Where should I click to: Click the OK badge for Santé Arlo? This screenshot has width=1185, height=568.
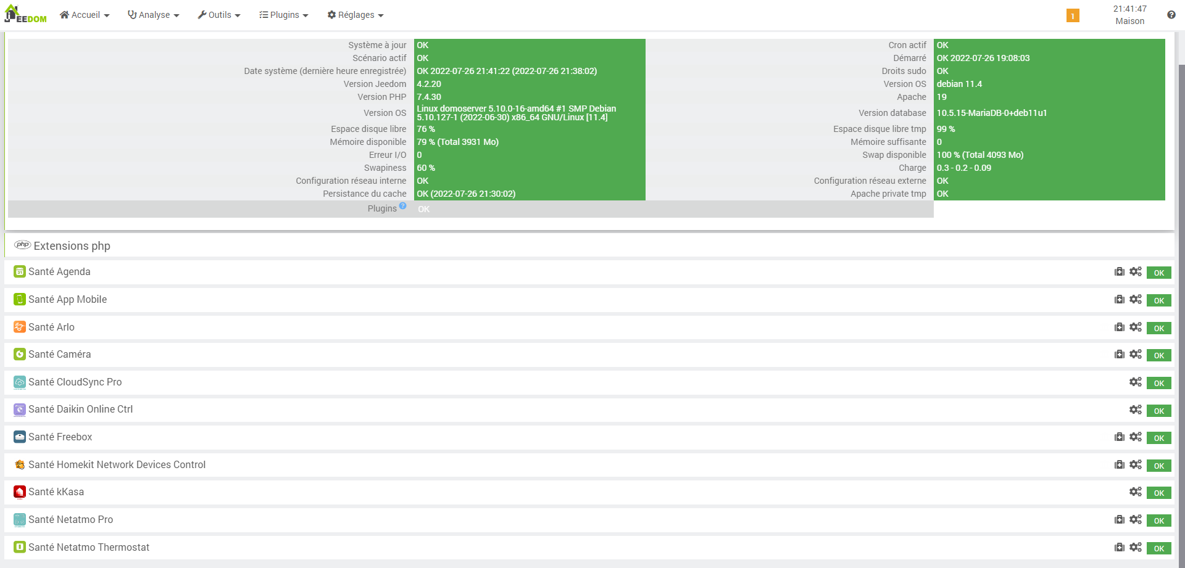[1159, 328]
